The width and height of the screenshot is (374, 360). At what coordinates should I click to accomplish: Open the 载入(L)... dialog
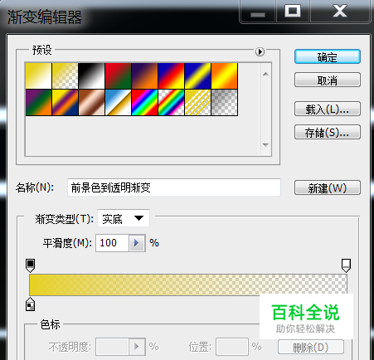pos(328,109)
